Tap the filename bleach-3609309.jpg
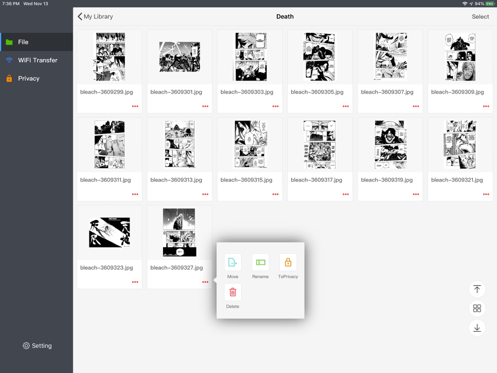497x373 pixels. [x=457, y=92]
